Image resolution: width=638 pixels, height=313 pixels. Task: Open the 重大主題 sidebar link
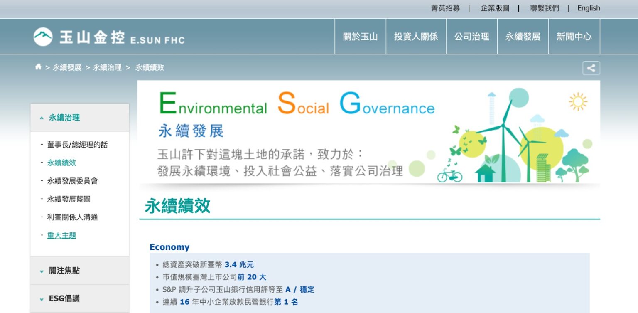coord(61,235)
